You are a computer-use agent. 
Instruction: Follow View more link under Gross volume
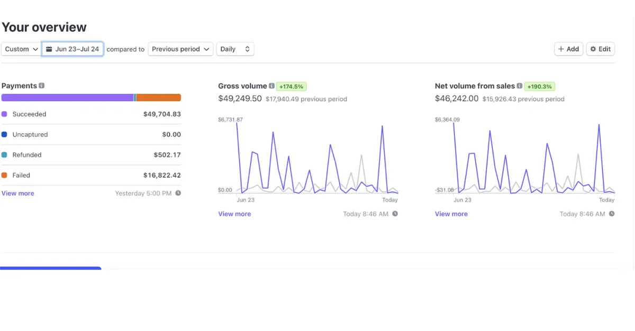tap(234, 214)
